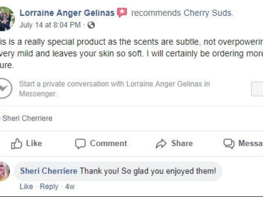Open Sheri Cherriere's comment avatar

click(x=4, y=171)
